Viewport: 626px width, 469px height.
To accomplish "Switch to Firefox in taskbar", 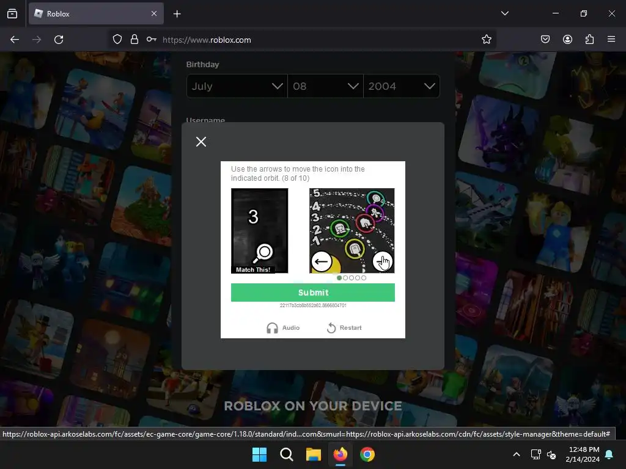I will click(340, 454).
